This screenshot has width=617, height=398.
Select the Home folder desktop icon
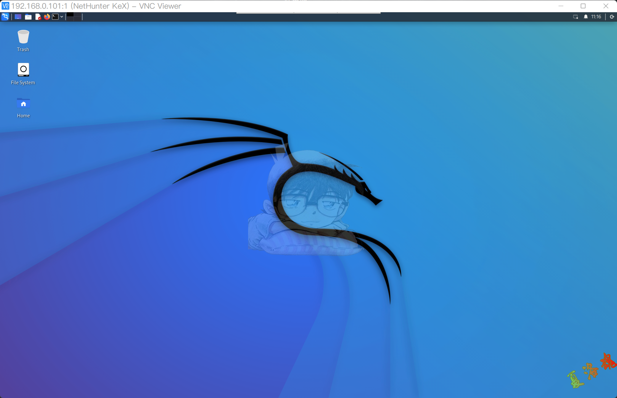[23, 104]
